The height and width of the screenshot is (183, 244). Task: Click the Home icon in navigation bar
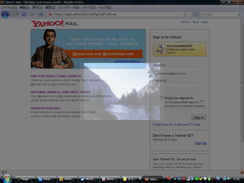tap(41, 15)
